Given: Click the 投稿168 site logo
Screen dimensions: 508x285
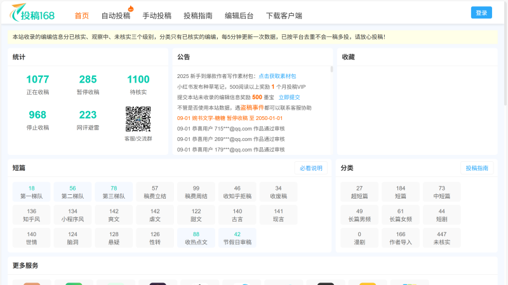Looking at the screenshot, I should point(36,13).
